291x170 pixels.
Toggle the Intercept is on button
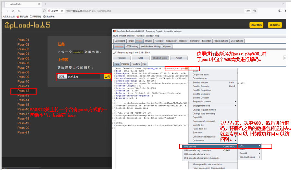pyautogui.click(x=159, y=58)
